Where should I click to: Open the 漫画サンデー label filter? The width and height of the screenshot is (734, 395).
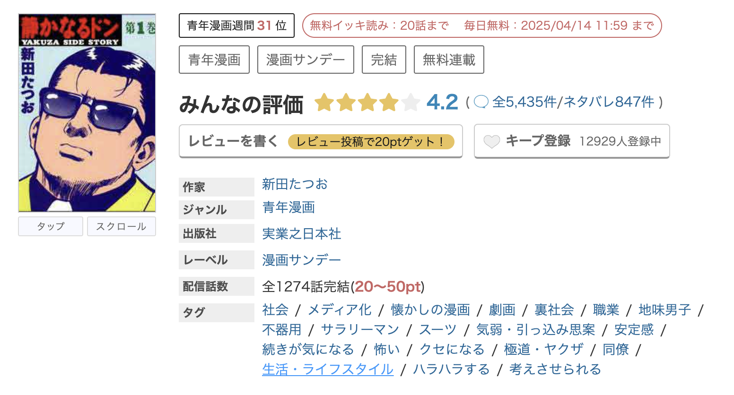(x=301, y=259)
